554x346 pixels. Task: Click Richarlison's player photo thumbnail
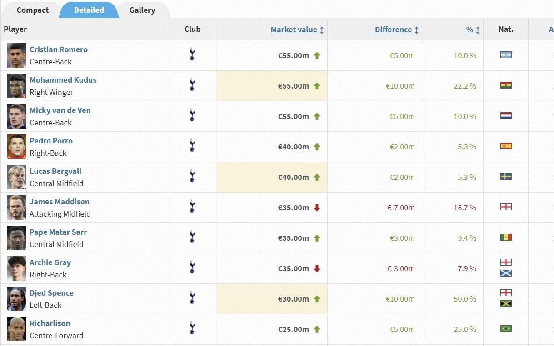[17, 329]
